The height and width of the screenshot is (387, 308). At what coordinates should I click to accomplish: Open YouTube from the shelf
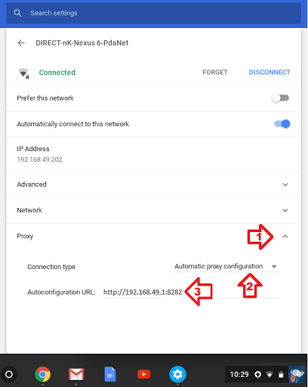[x=144, y=374]
